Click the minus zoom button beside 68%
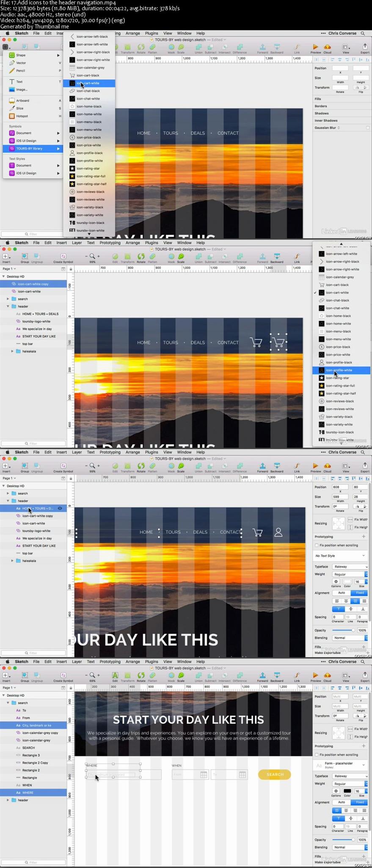The image size is (372, 868). (x=86, y=675)
